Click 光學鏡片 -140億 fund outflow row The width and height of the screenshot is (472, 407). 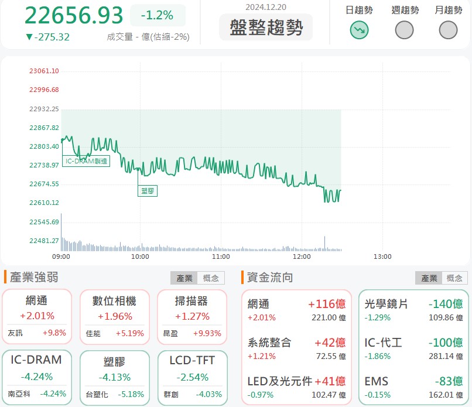click(413, 310)
